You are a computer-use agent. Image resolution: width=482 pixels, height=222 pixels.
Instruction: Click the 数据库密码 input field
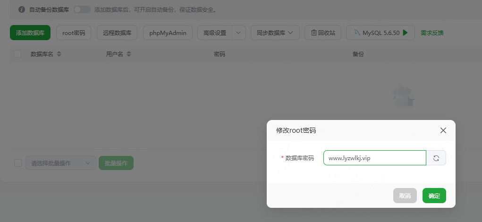(375, 158)
